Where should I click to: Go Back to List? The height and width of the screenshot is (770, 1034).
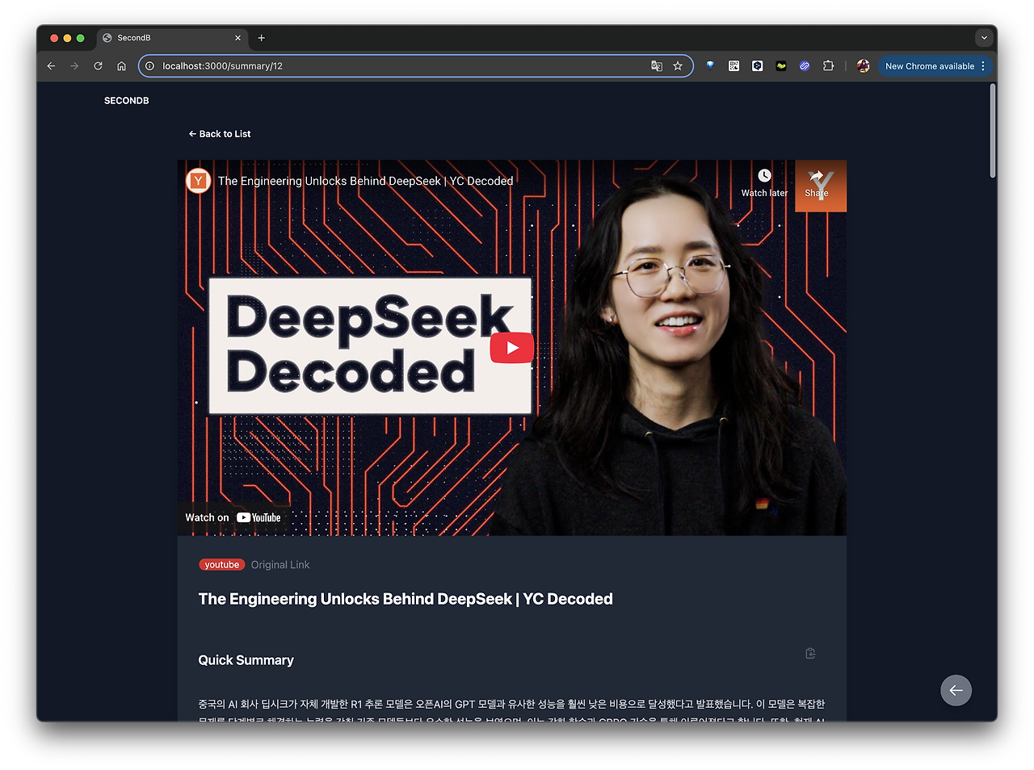(220, 134)
